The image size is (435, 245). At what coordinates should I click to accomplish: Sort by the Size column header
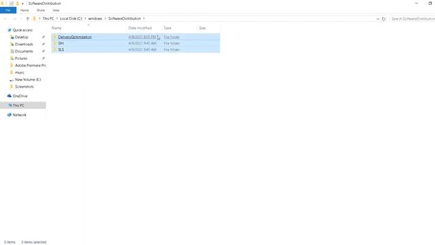[x=203, y=28]
